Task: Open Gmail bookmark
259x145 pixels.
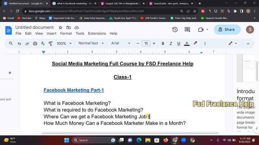Action: click(8, 18)
